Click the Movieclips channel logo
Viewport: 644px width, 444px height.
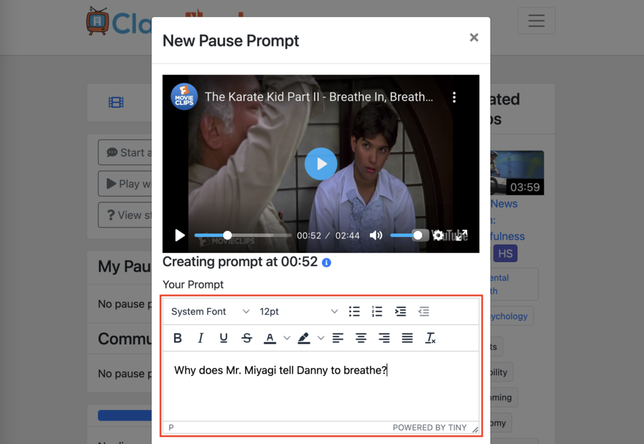[x=184, y=97]
